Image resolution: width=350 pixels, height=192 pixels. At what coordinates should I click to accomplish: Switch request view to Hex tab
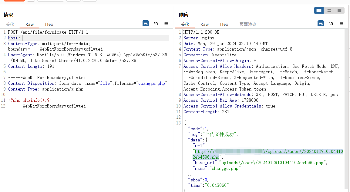pos(49,24)
